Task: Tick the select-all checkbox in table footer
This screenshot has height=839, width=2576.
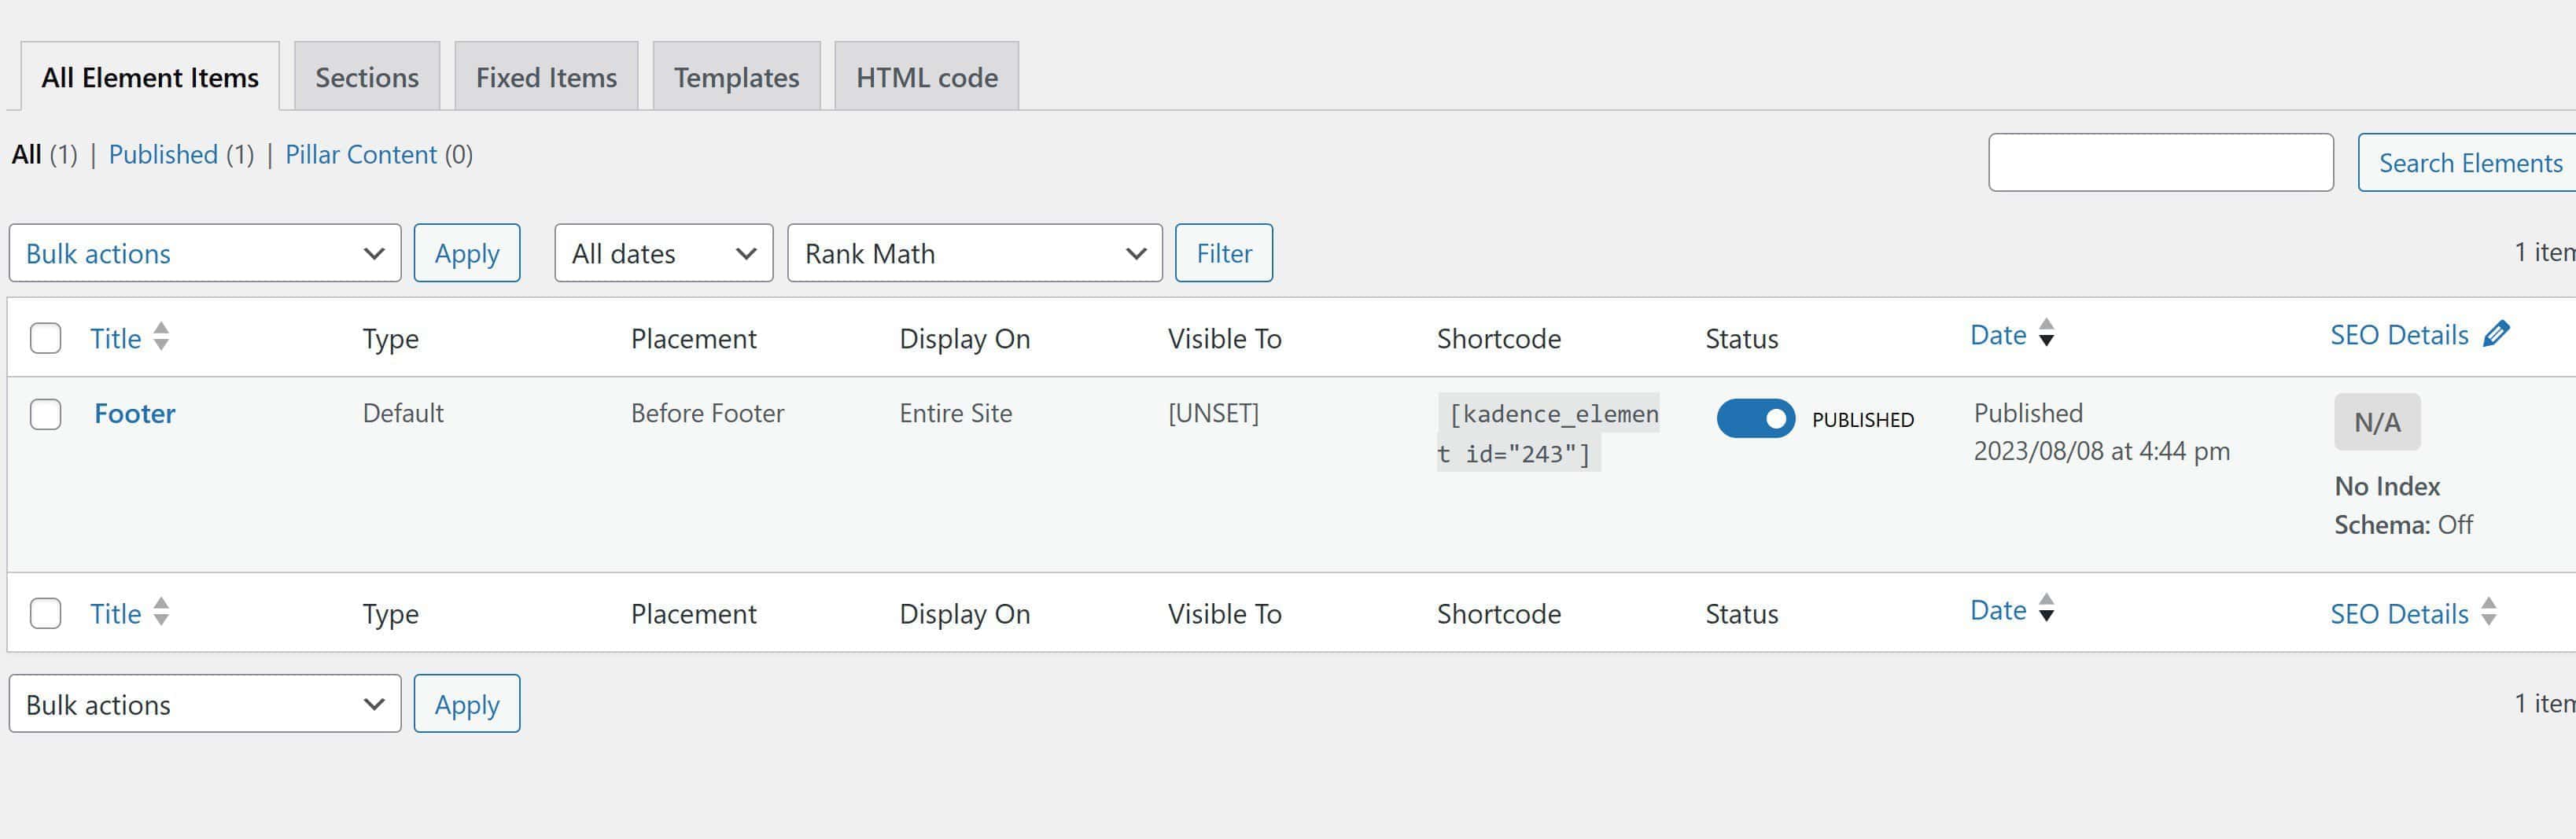Action: pos(46,613)
